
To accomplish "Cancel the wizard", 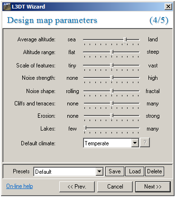I will 115,187.
